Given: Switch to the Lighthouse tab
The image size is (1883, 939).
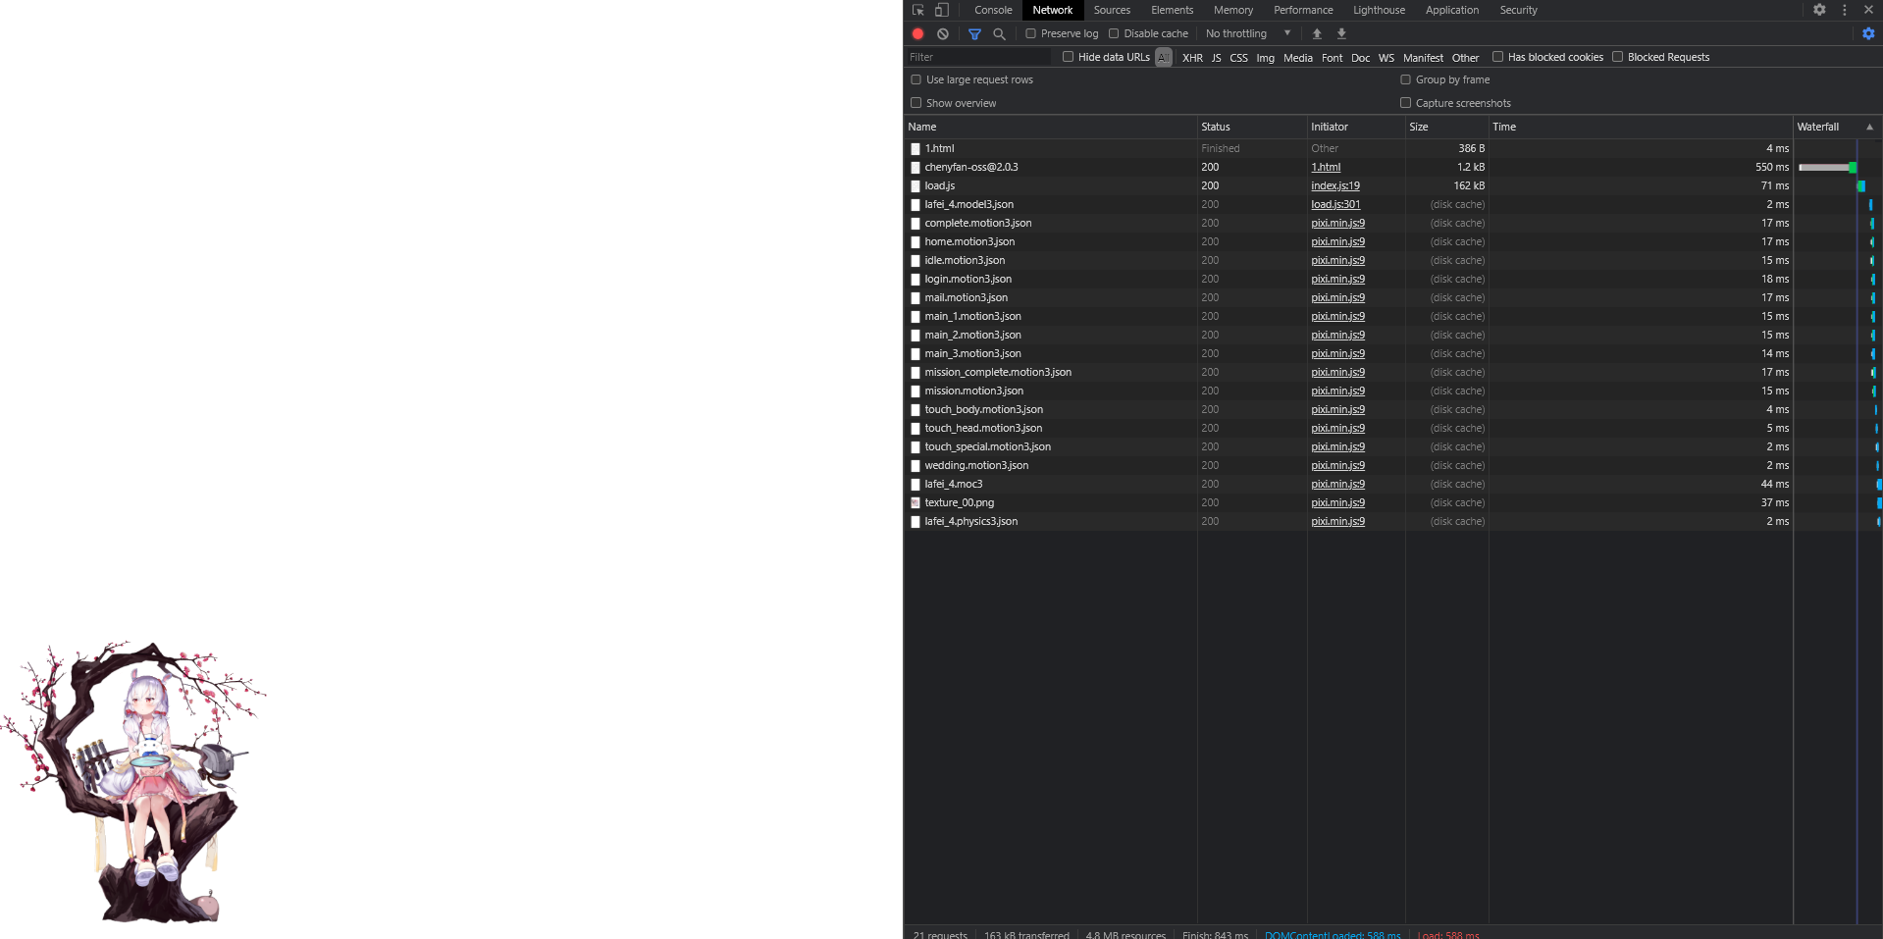Looking at the screenshot, I should point(1379,10).
